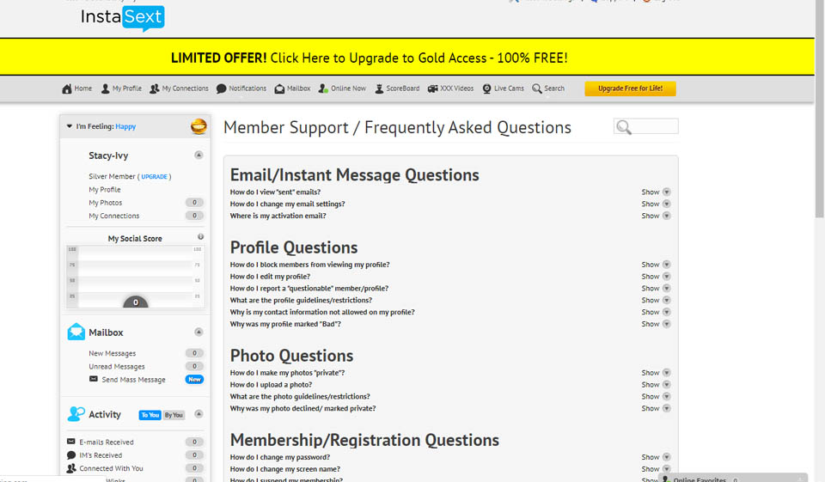Click the E-mails Received envelope icon
Screen dimensions: 825x482
pos(71,442)
